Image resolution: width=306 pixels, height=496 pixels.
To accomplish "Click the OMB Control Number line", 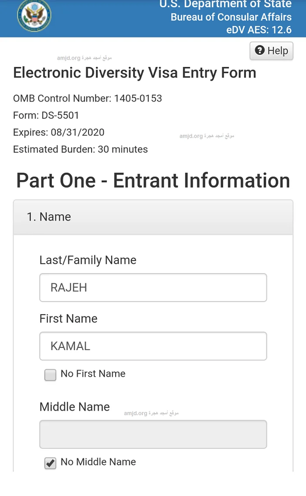I will pyautogui.click(x=88, y=98).
